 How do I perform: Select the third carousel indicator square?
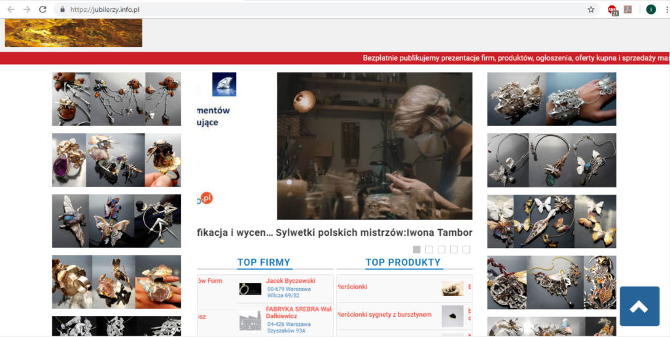[x=442, y=249]
